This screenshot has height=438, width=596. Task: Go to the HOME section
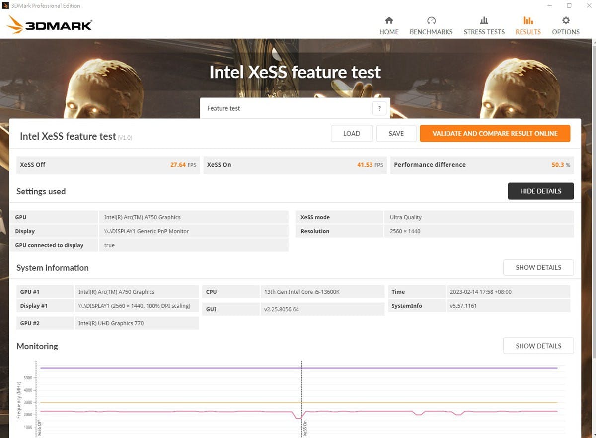389,26
